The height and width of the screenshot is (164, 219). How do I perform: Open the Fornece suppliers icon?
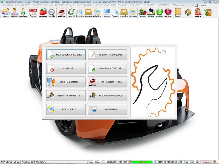(x=15, y=12)
